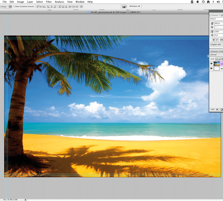Click the Faux Italic button in Character panel
The width and height of the screenshot is (223, 201).
pos(217,40)
